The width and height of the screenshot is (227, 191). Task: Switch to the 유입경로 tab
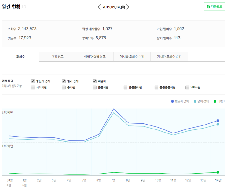pos(58,57)
